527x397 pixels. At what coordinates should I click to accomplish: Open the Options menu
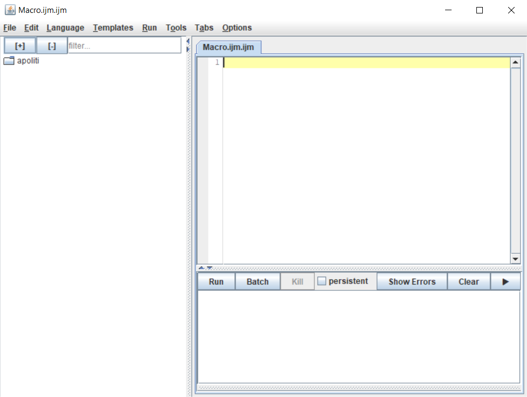[237, 27]
